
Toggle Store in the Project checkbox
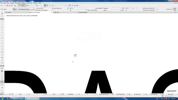click(87, 10)
